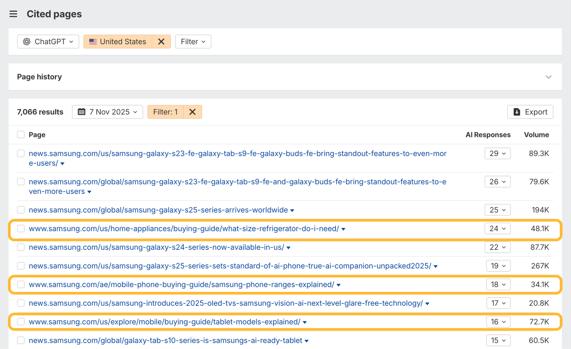Check the checkbox for the tablet-models-explained row

[21, 322]
